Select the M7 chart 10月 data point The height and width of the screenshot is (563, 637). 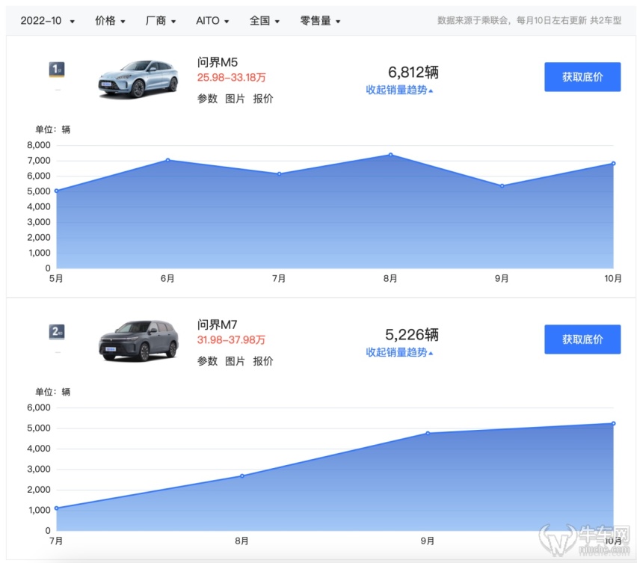[613, 424]
